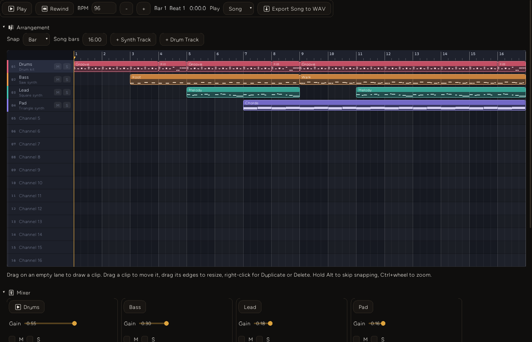Click the Song bars field showing 16.00
The height and width of the screenshot is (342, 532).
[x=95, y=40]
